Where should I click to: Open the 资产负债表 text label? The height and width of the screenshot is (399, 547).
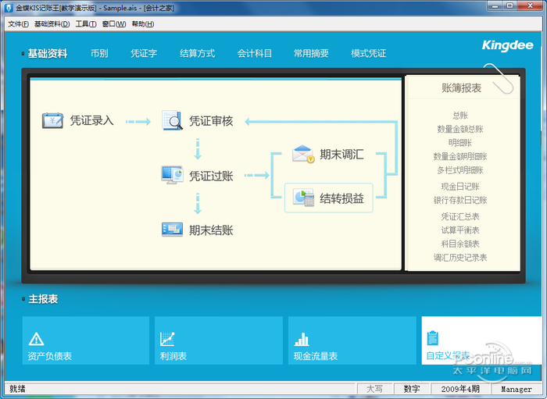[49, 356]
